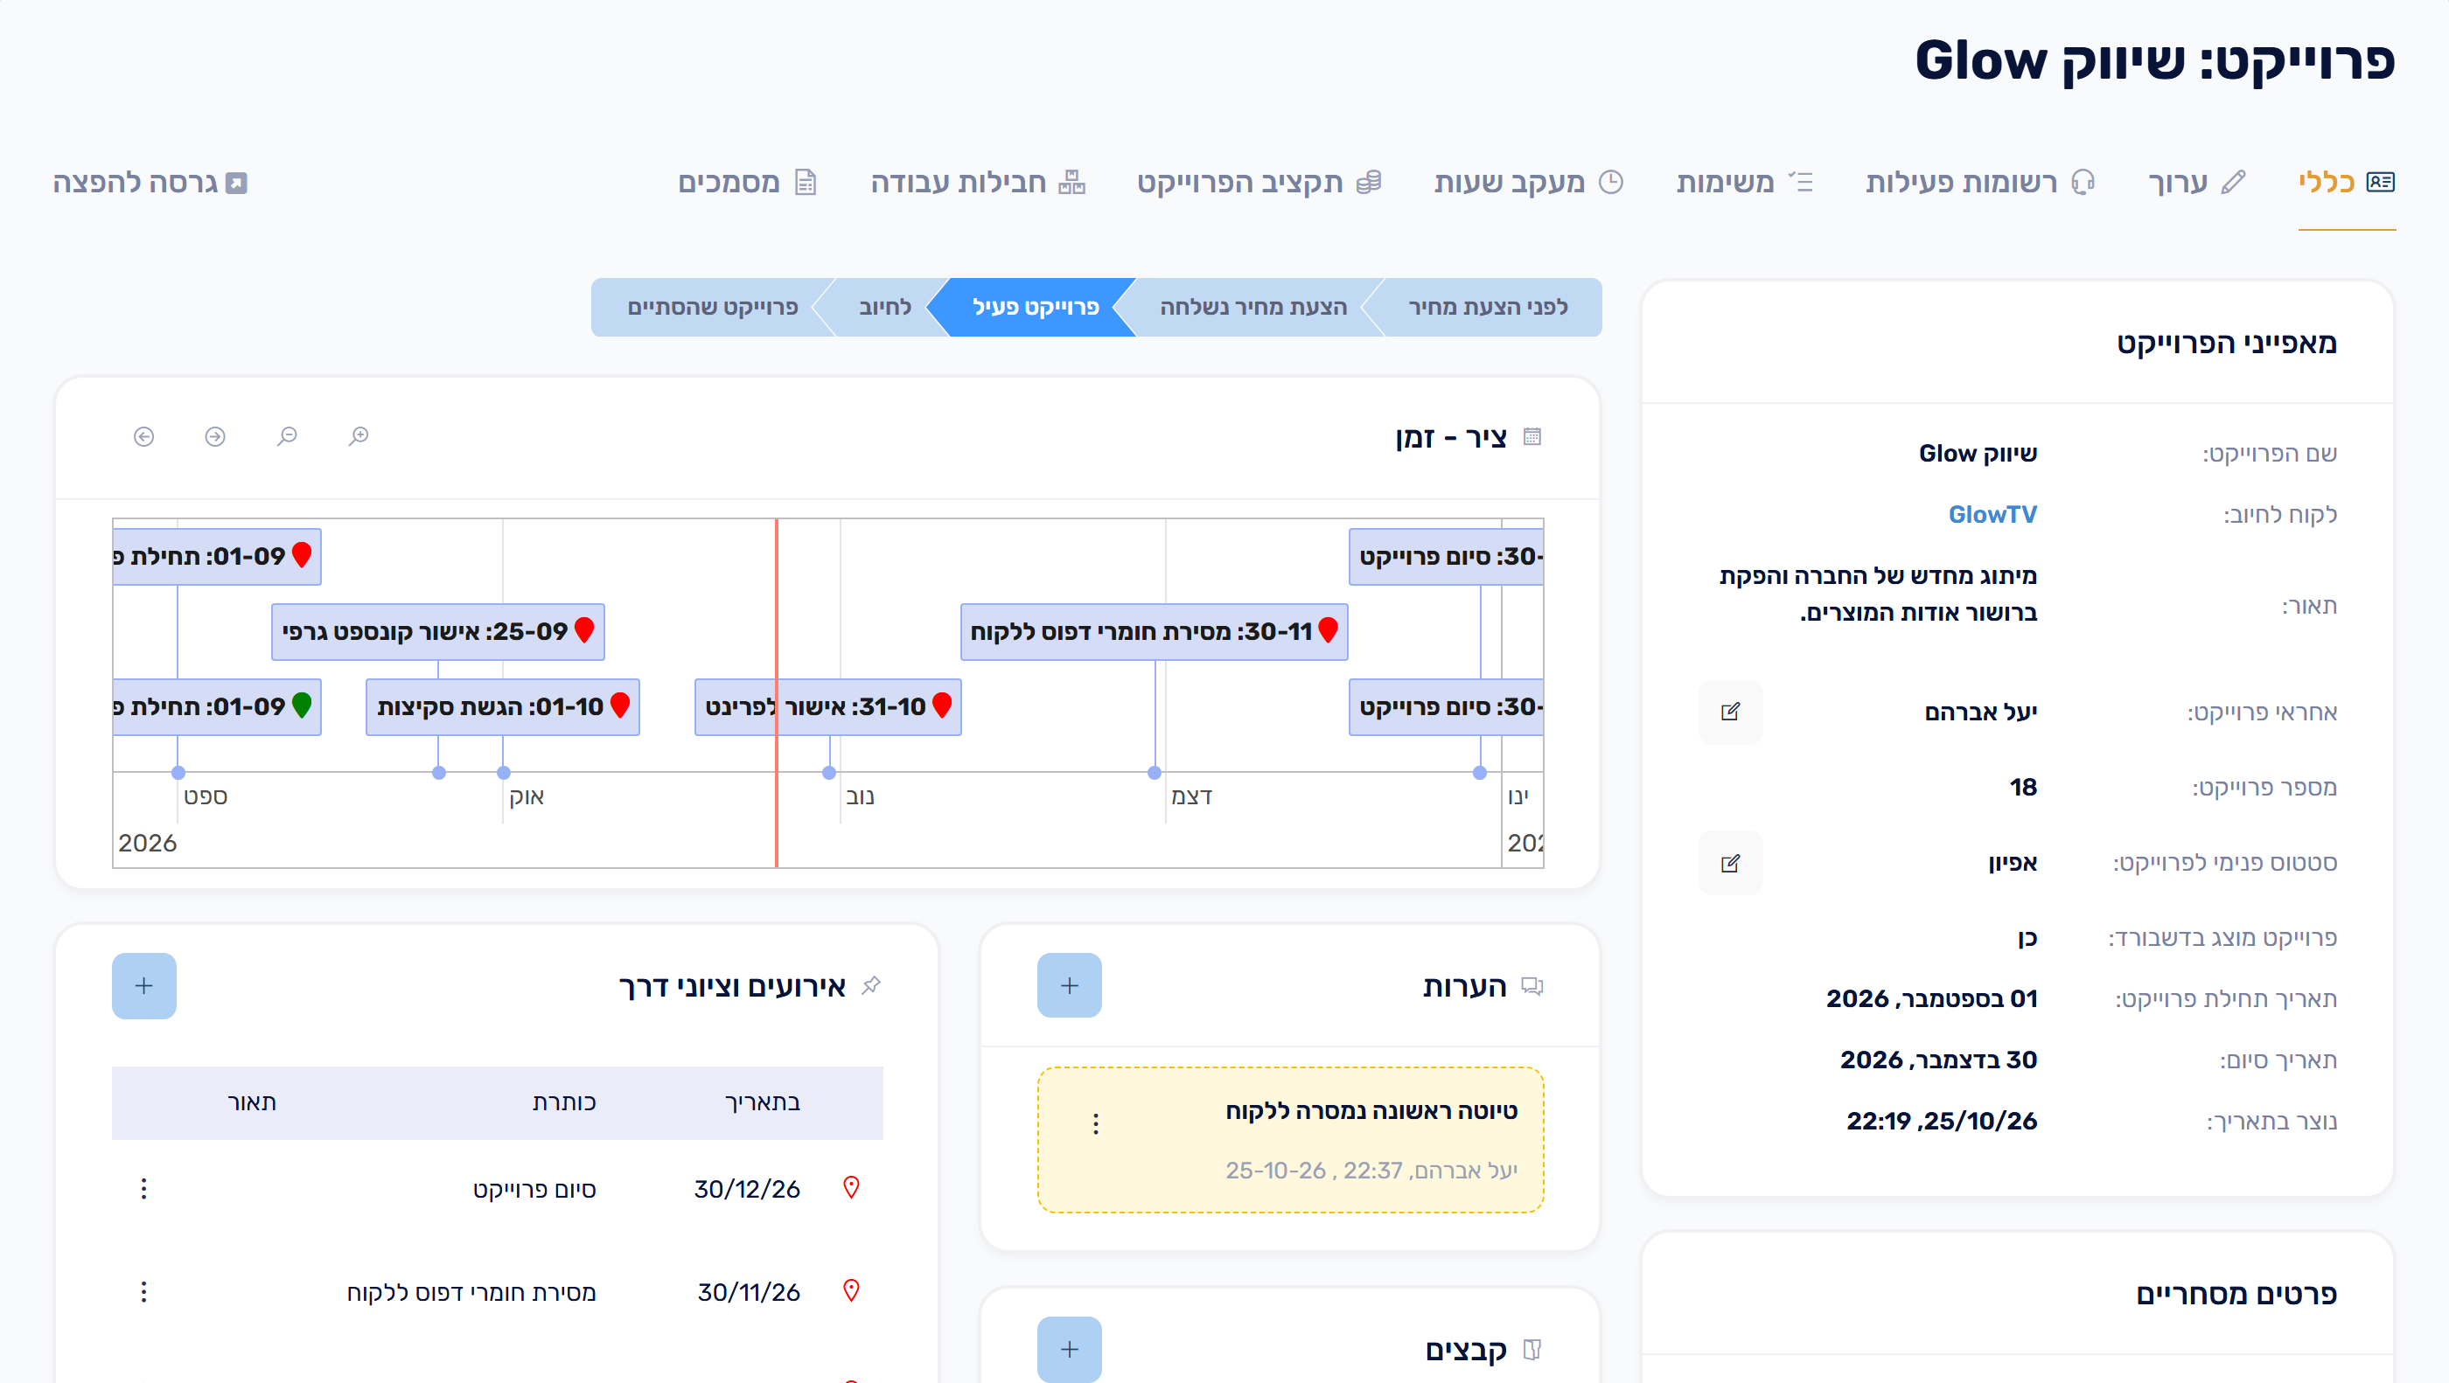
Task: Zoom in on the timeline
Action: [x=359, y=436]
